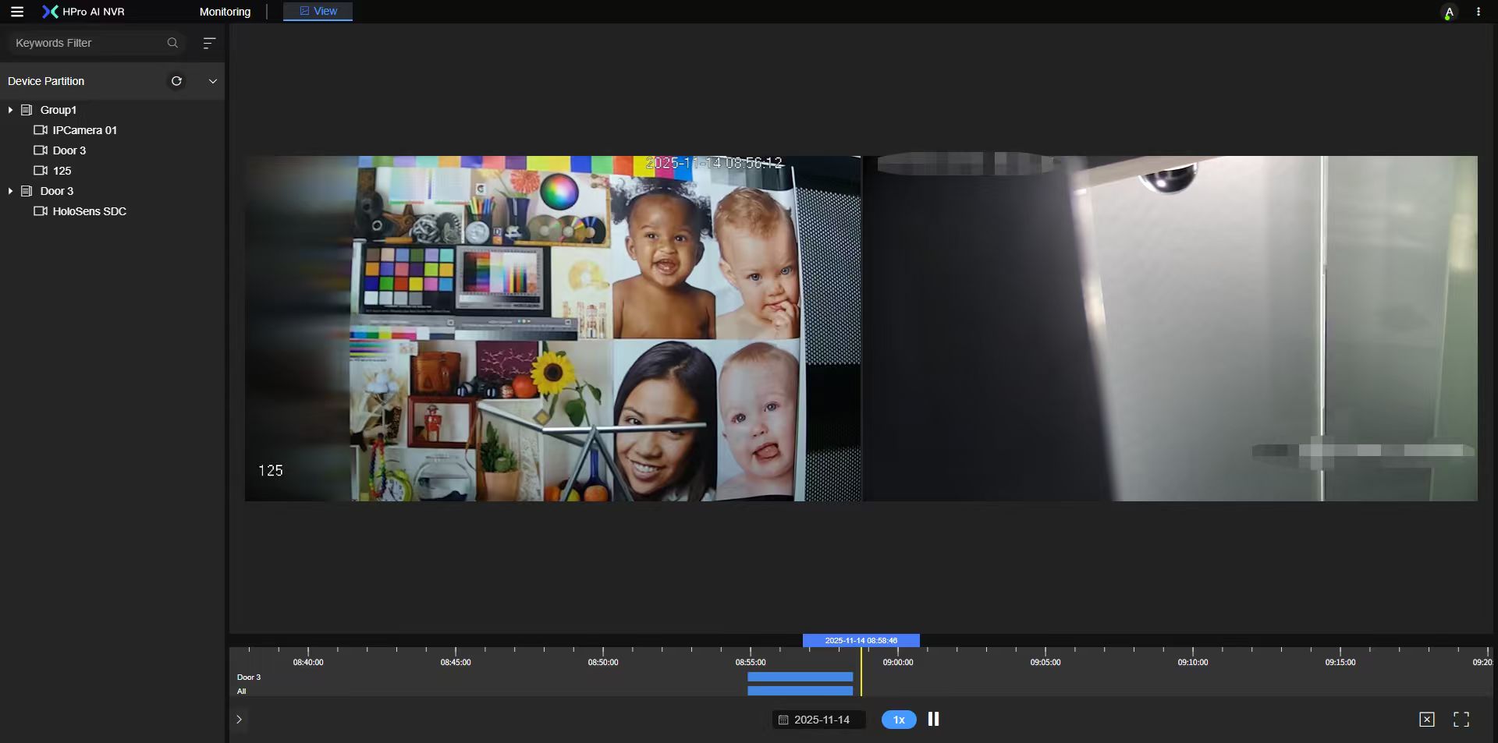Expand the bottom-left panel arrow
This screenshot has width=1498, height=743.
[239, 720]
